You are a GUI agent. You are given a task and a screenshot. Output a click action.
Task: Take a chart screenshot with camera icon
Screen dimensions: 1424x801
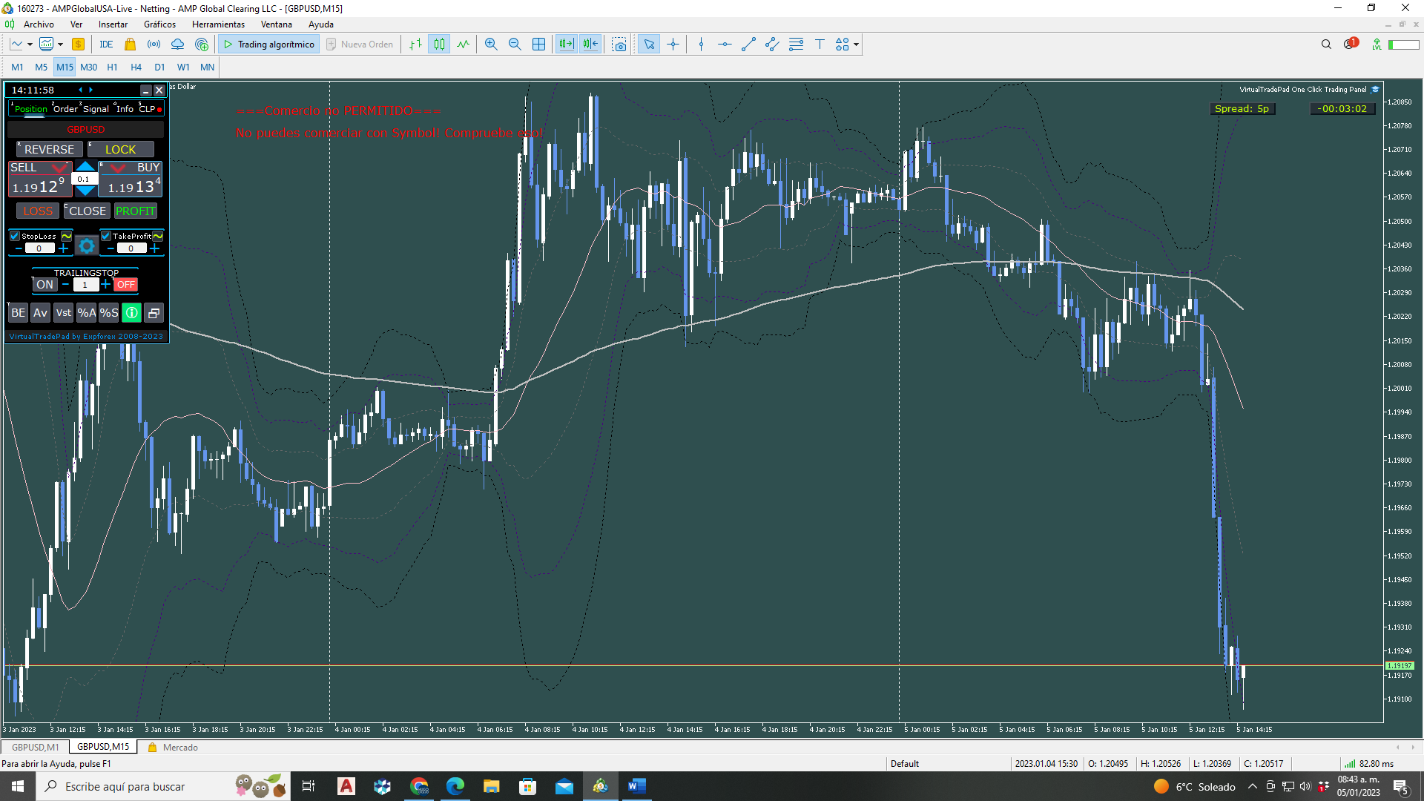tap(619, 44)
